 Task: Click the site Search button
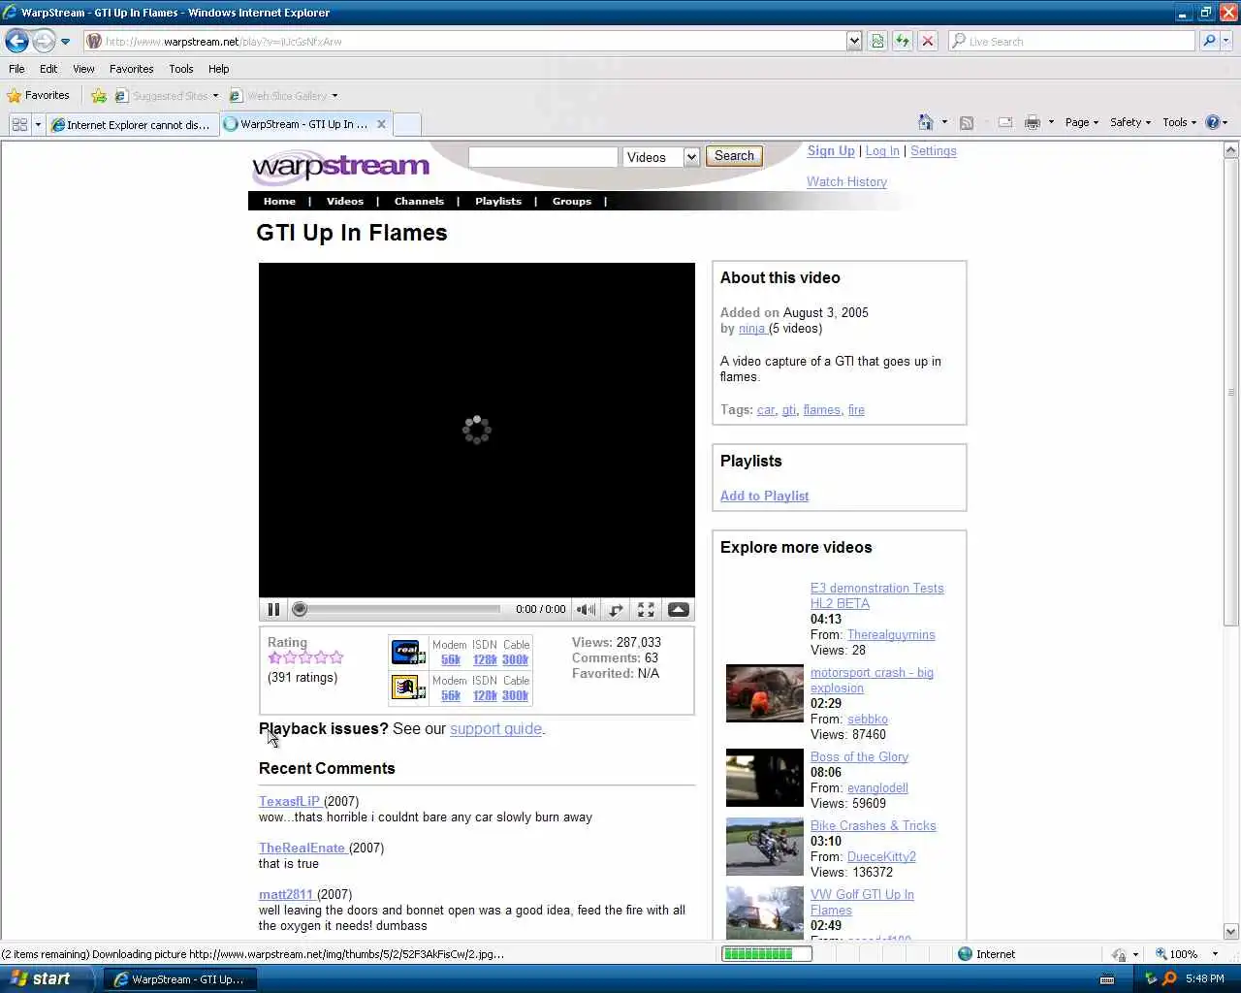pos(734,156)
